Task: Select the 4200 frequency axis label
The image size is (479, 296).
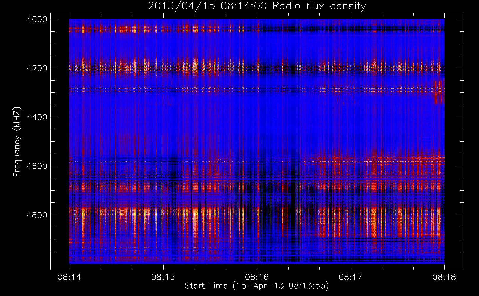Action: click(37, 68)
